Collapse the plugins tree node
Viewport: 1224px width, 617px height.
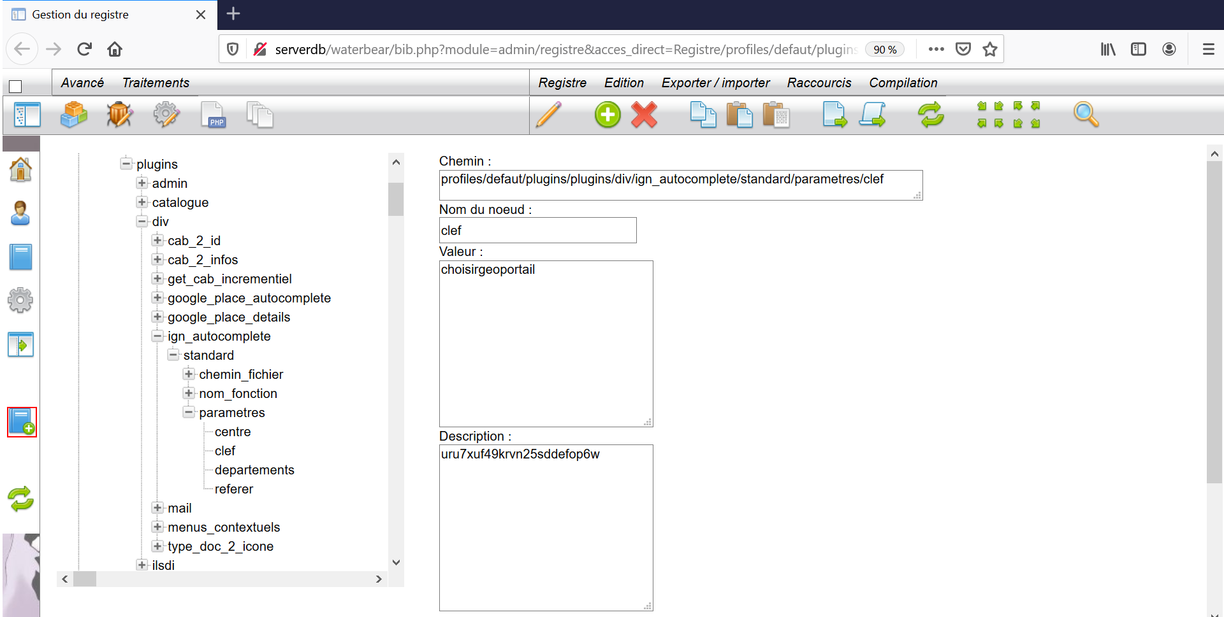click(x=126, y=164)
